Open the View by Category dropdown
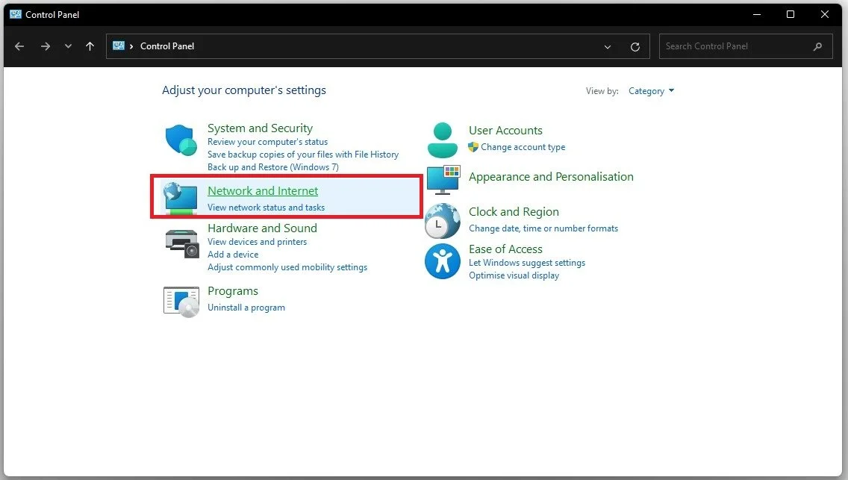The height and width of the screenshot is (480, 848). [x=651, y=91]
